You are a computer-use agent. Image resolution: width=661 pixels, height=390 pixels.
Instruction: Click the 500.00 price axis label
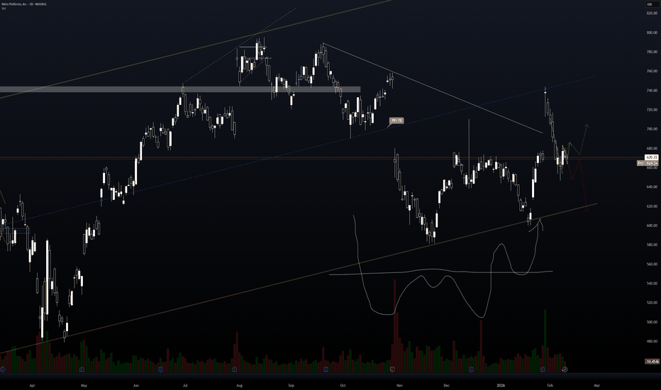click(652, 322)
